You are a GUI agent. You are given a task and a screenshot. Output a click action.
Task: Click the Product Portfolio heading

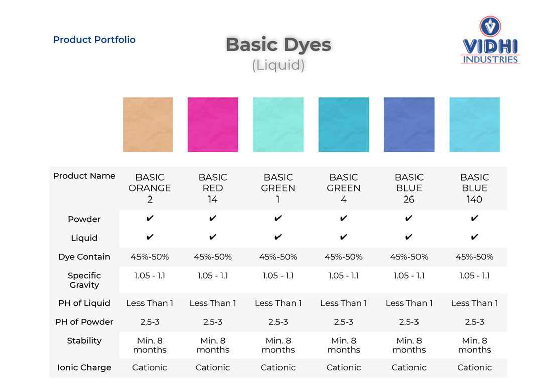pos(94,40)
